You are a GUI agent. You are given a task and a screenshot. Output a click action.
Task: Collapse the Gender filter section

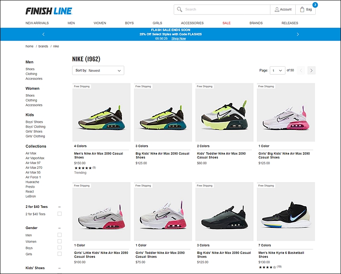[x=59, y=228]
